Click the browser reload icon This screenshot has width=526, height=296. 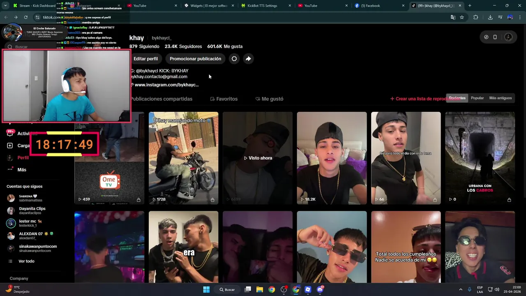point(25,17)
